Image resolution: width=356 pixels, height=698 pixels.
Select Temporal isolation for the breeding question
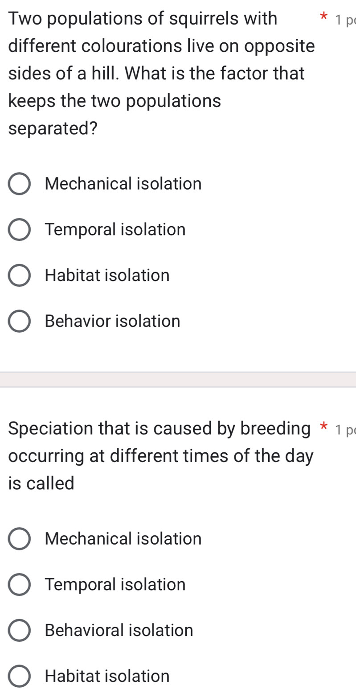(20, 585)
